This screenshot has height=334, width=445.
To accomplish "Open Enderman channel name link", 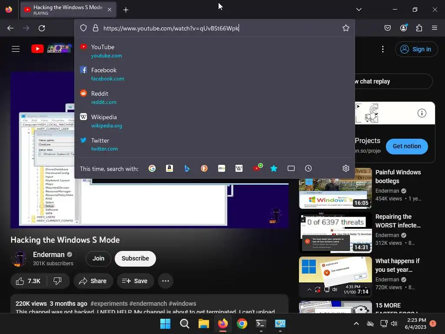I will [x=49, y=254].
